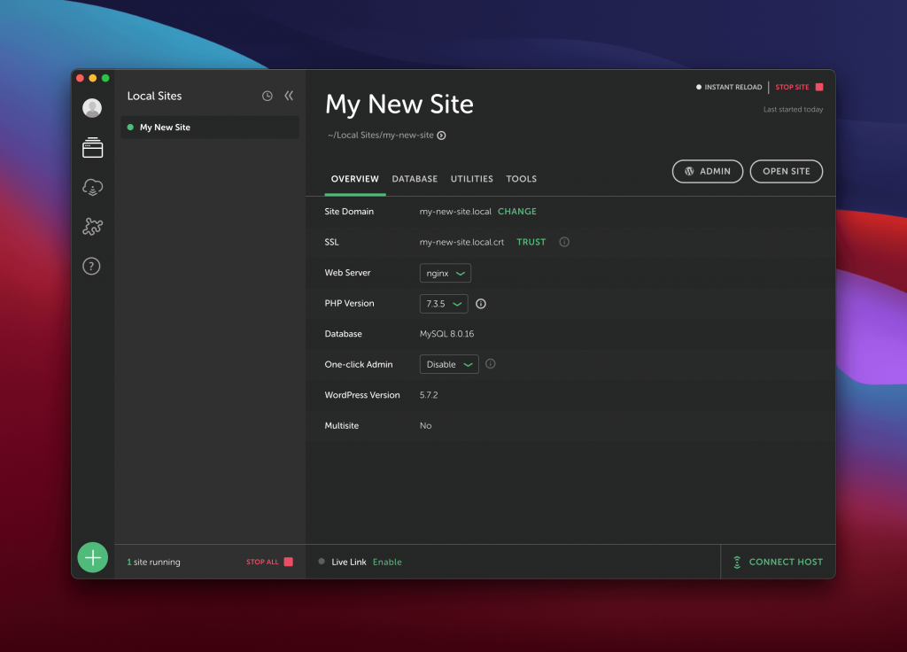The width and height of the screenshot is (907, 652).
Task: Click the WordPress logo in Admin button
Action: tap(689, 171)
